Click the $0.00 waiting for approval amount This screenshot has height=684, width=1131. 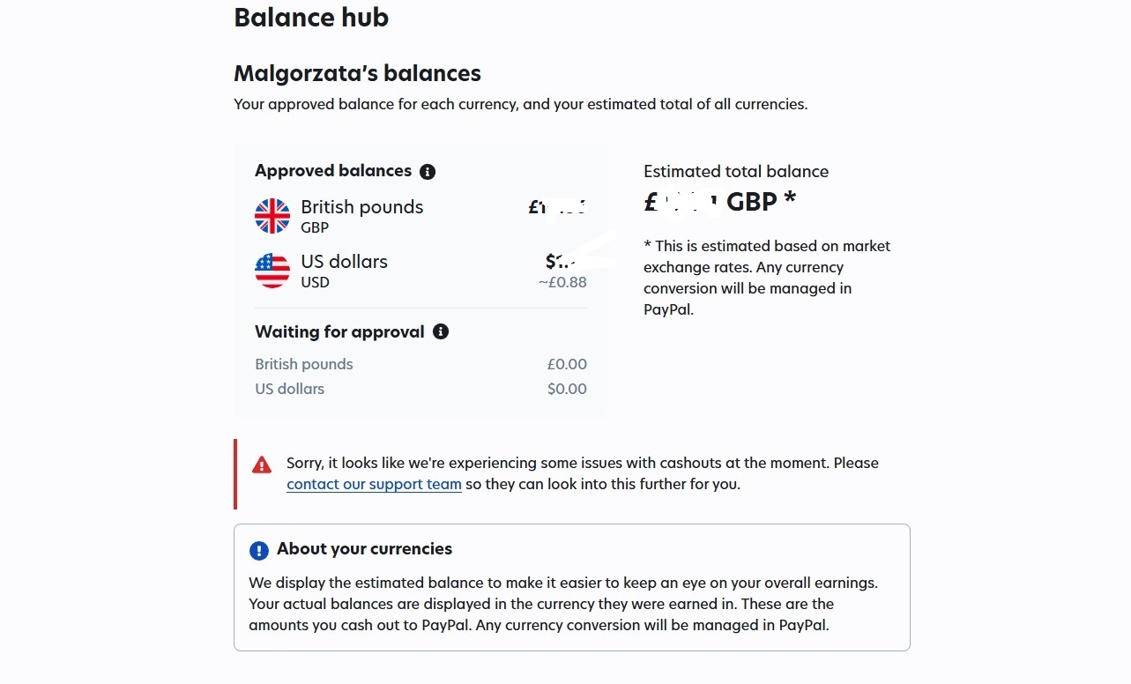[566, 389]
